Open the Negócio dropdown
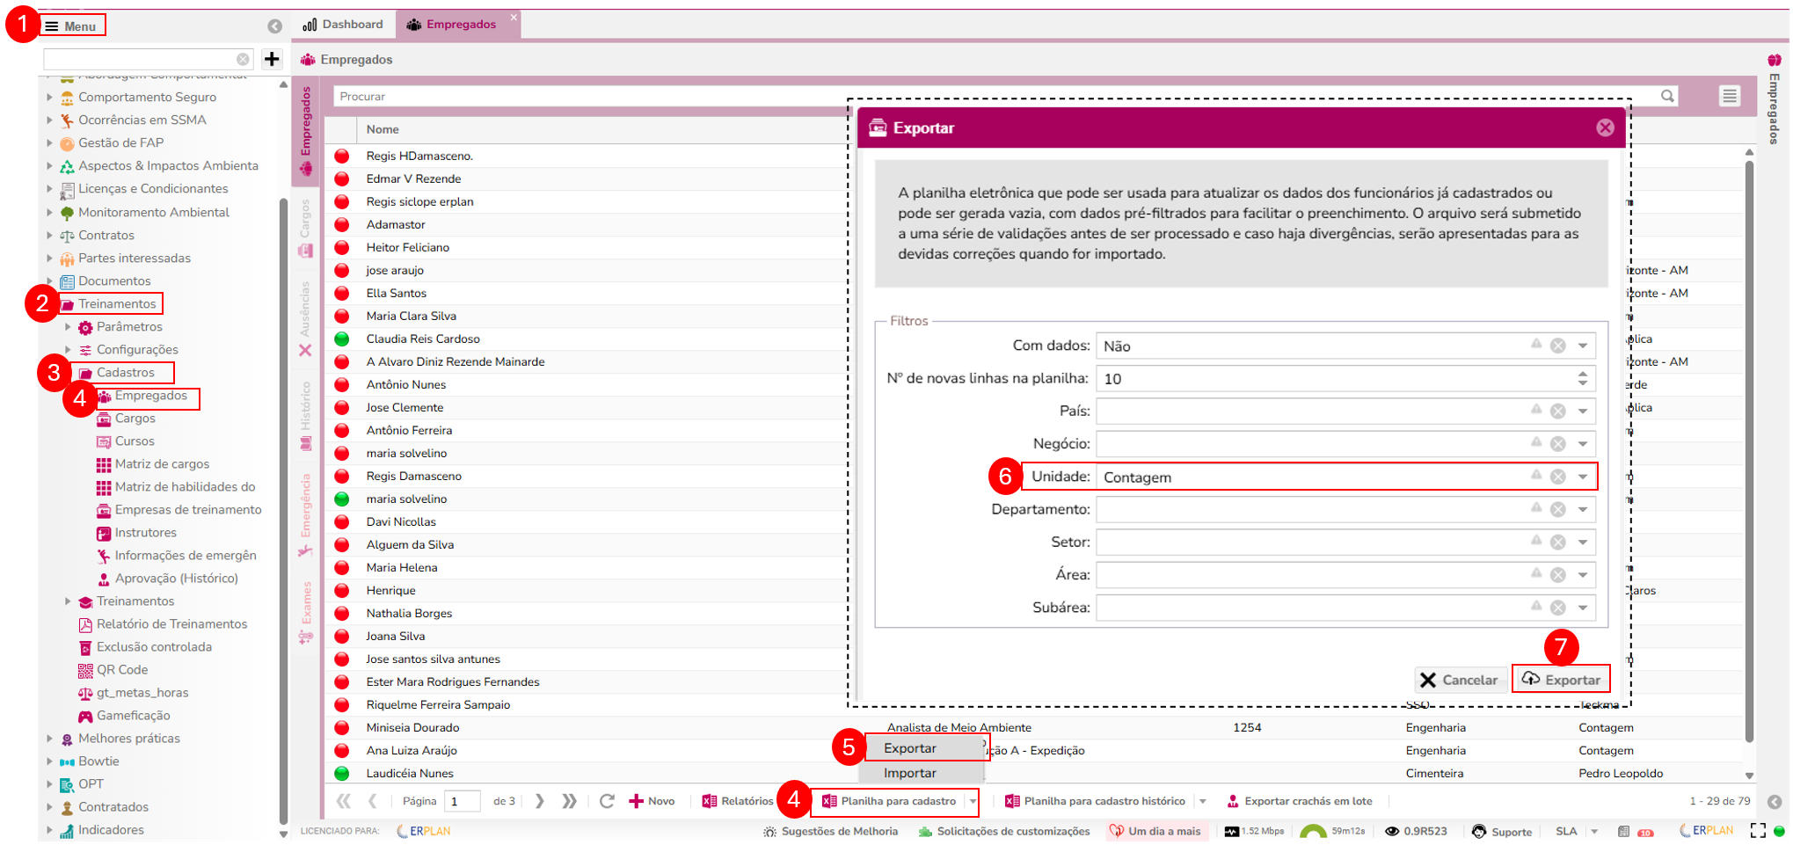Viewport: 1793px width, 845px height. click(1583, 444)
